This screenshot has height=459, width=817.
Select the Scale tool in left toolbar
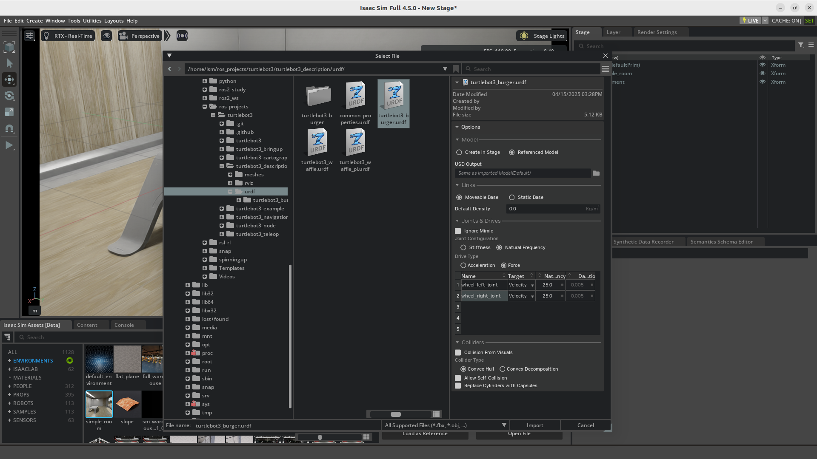point(9,112)
